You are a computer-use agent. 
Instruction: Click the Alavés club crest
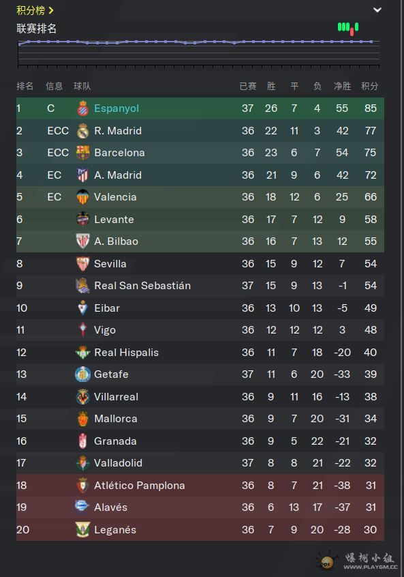82,506
